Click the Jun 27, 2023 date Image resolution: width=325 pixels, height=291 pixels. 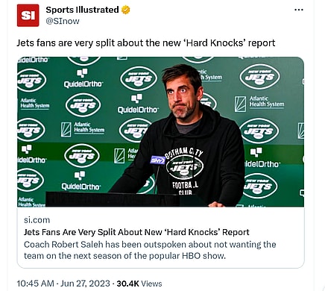click(x=85, y=284)
